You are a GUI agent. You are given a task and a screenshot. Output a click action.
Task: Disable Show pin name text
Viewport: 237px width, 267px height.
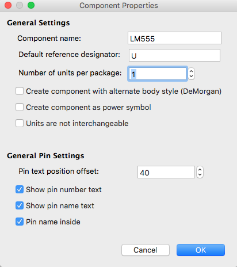(x=20, y=205)
